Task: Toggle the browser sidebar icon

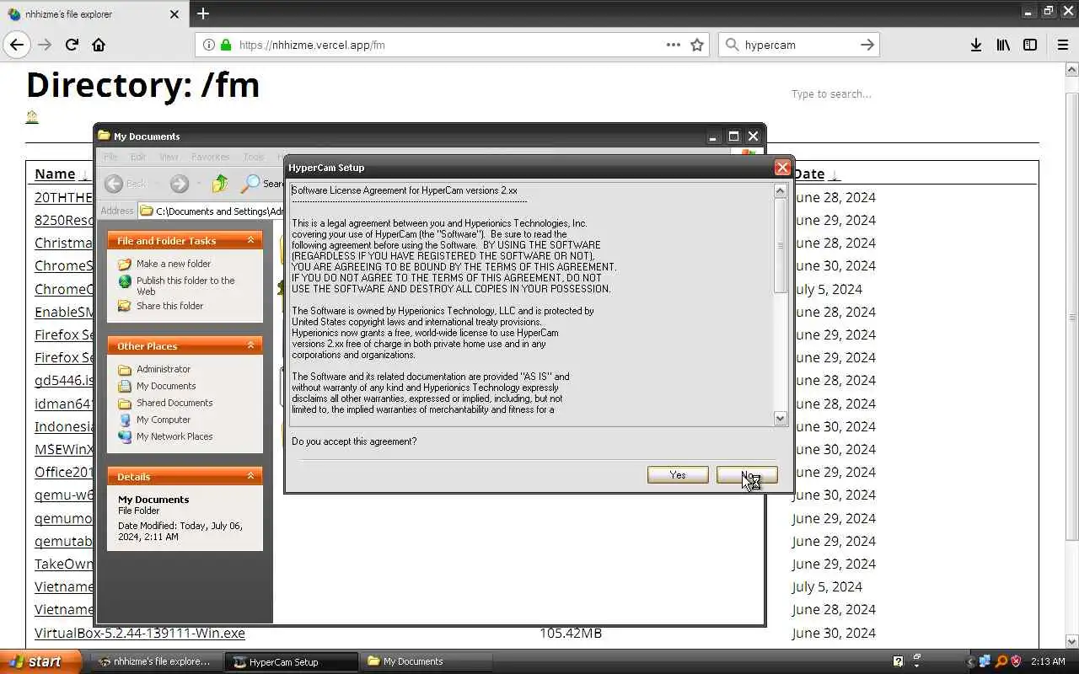Action: [x=1030, y=45]
